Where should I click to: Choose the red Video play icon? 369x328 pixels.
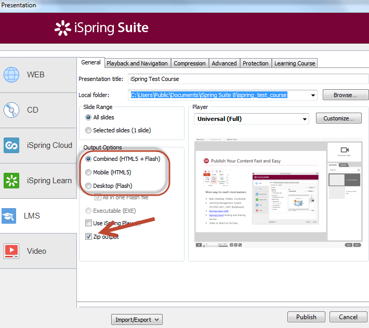(11, 251)
